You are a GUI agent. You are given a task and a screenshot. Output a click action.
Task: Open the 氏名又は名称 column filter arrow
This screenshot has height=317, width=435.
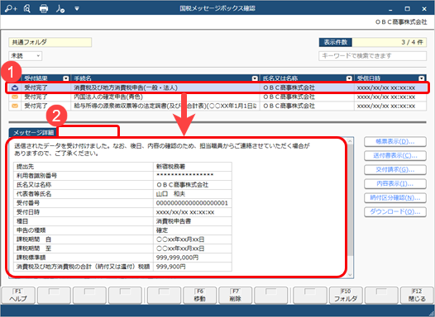point(349,78)
